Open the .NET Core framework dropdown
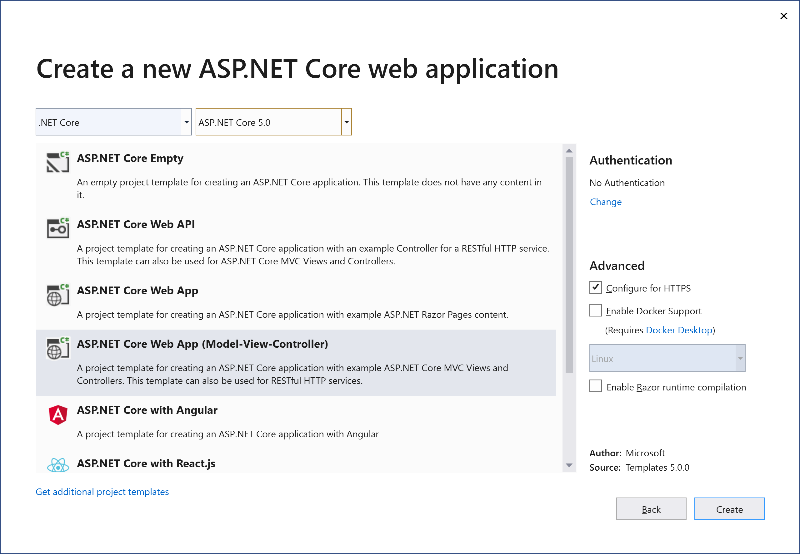Image resolution: width=800 pixels, height=554 pixels. (186, 122)
